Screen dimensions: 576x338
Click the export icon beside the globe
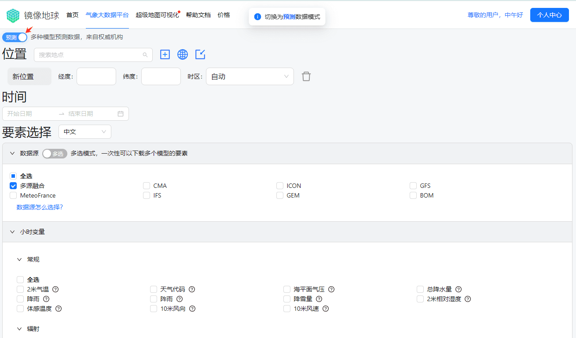pyautogui.click(x=200, y=54)
